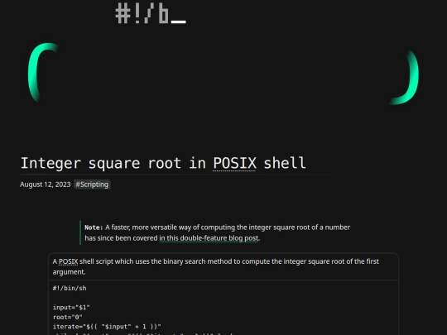This screenshot has width=447, height=335.
Task: Click the 'Integer square root in POSIX shell' heading
Action: click(x=163, y=163)
